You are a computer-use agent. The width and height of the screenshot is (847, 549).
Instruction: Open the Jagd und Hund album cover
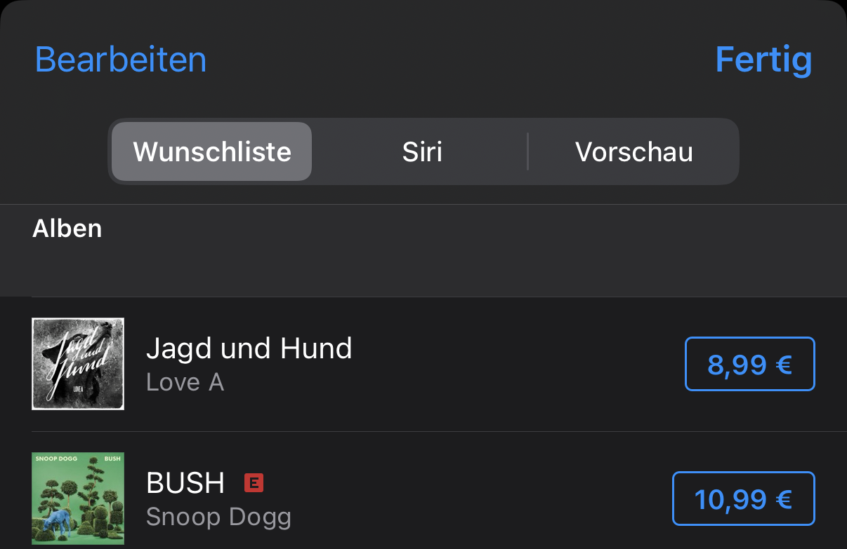(78, 364)
